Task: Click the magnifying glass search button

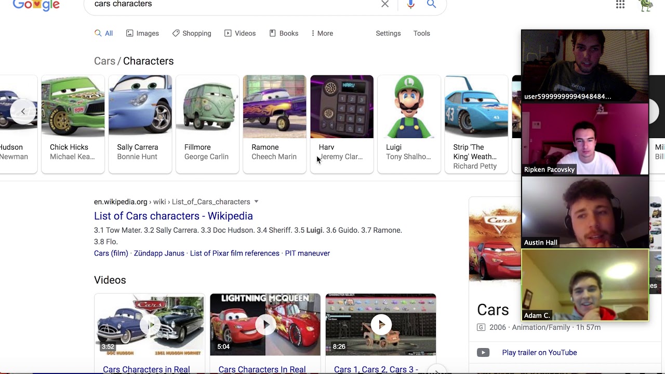Action: pos(431,4)
